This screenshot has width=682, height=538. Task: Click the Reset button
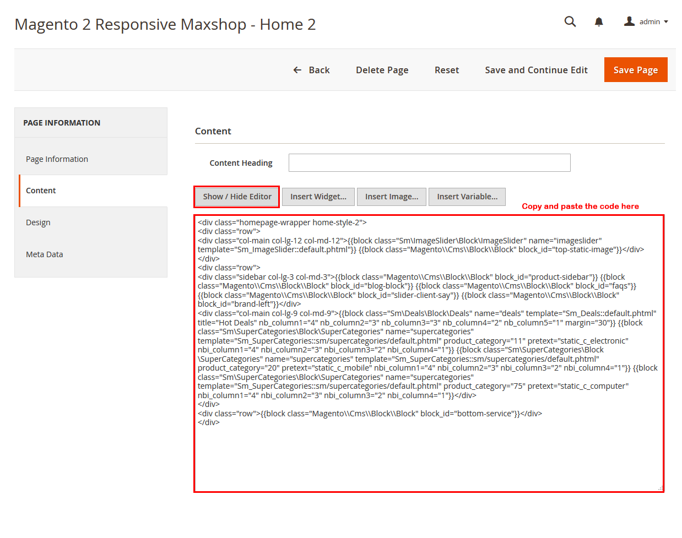coord(447,70)
